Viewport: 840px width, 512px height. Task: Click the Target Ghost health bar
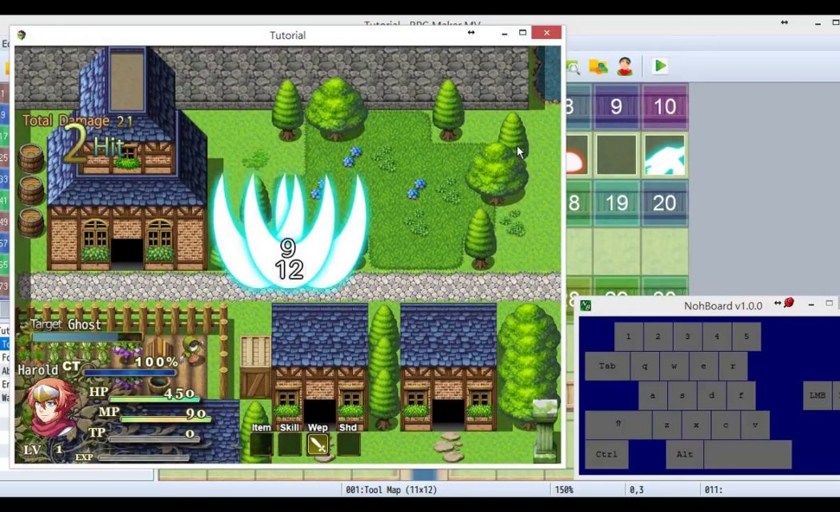pyautogui.click(x=86, y=337)
